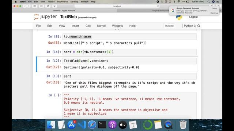Open the Safari menu in the menu bar

[23, 1]
